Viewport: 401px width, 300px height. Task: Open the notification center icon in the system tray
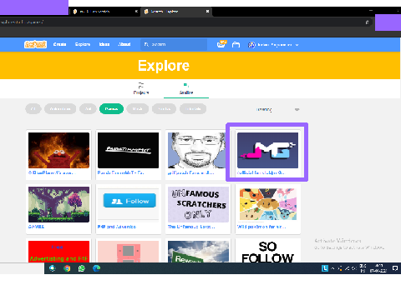coord(395,268)
